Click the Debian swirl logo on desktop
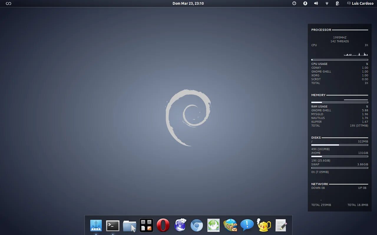377x235 pixels. pyautogui.click(x=188, y=118)
